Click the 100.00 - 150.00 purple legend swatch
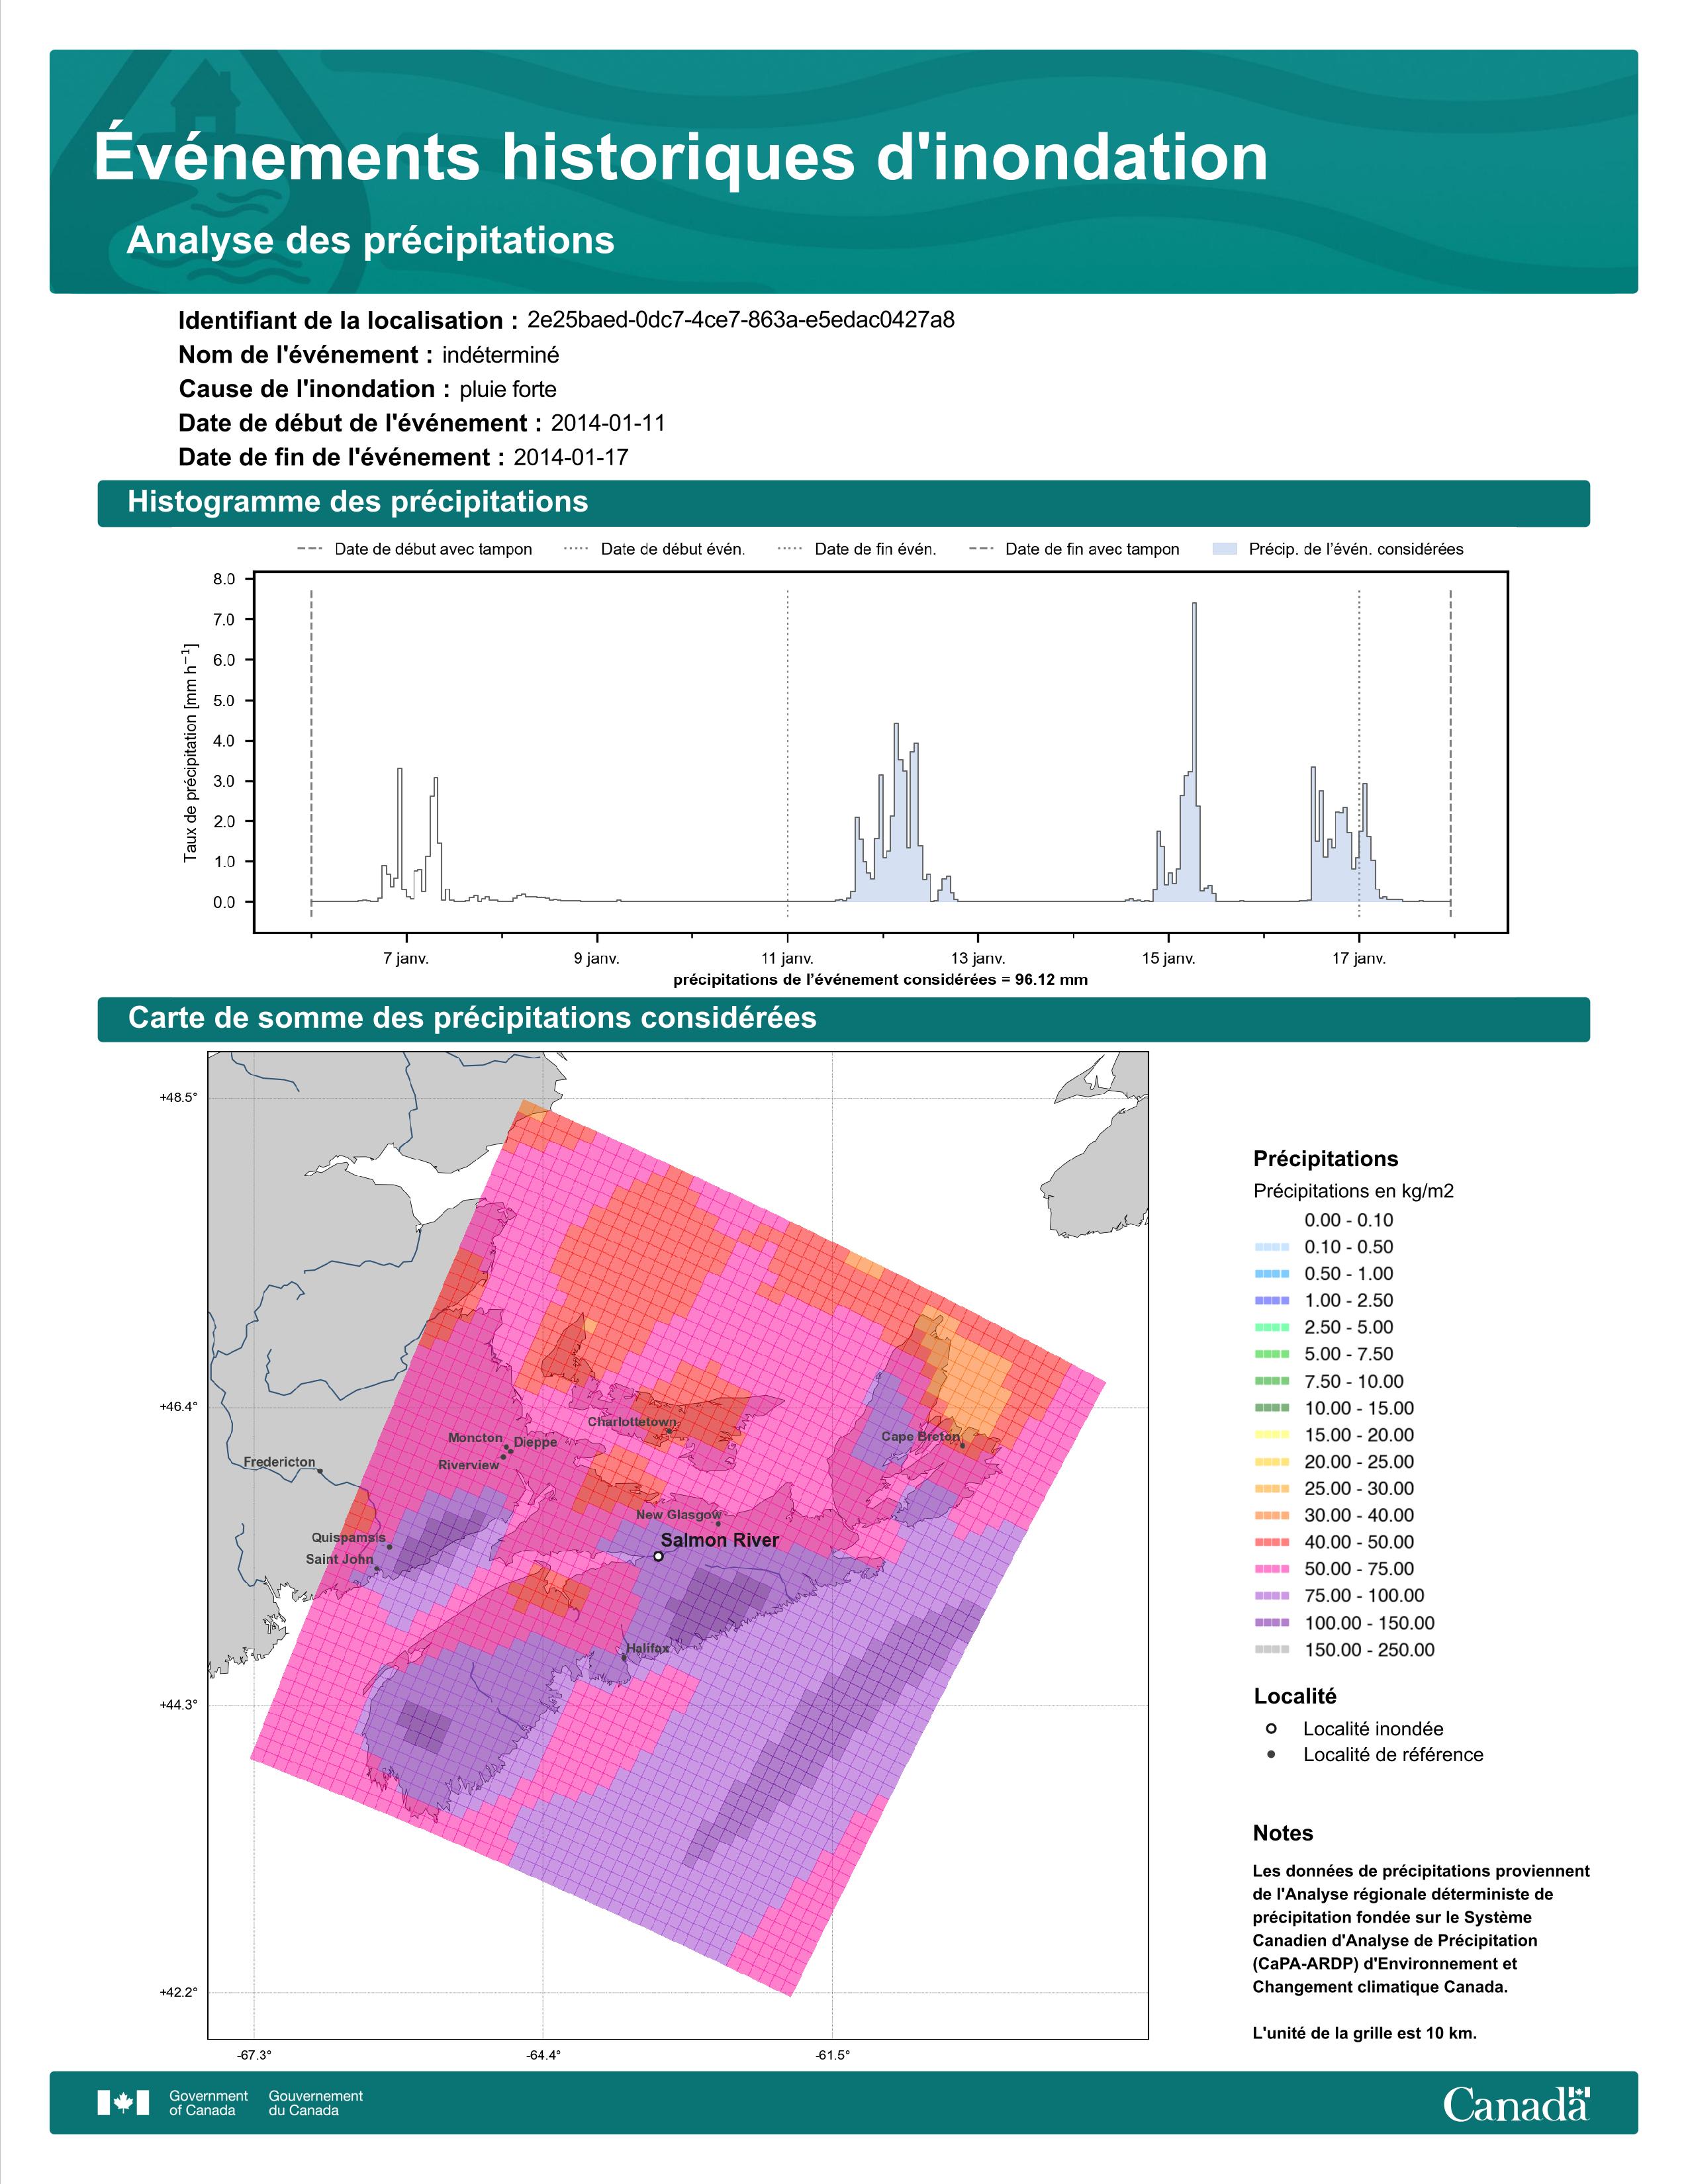This screenshot has width=1688, height=2184. (1271, 1623)
